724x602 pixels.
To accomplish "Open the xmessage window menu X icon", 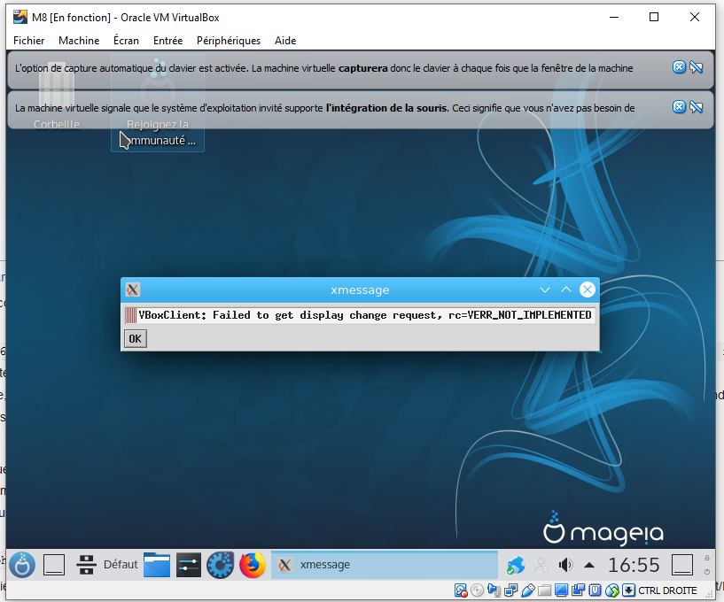I will tap(133, 289).
